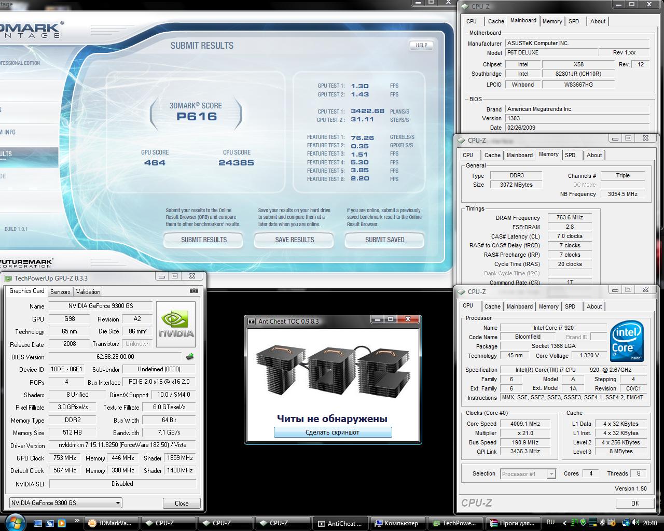
Task: Open SPD tab in top CPU-Z Mainboard window
Action: tap(574, 21)
